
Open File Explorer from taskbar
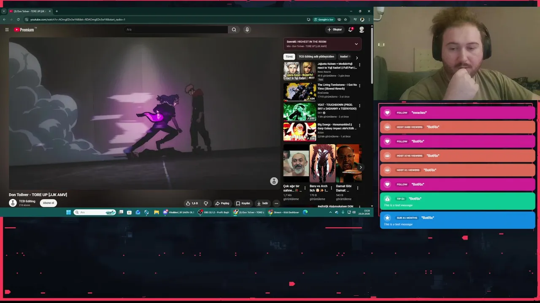pyautogui.click(x=156, y=212)
